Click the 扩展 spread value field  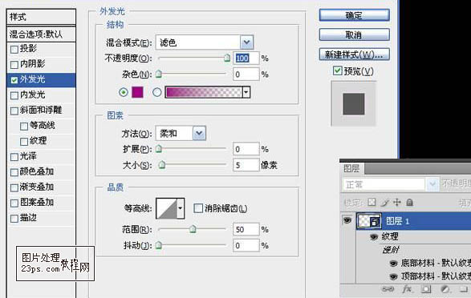246,149
